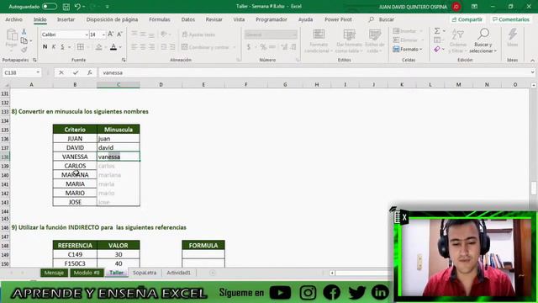Open the Programador tab
538x303 pixels.
[272, 19]
